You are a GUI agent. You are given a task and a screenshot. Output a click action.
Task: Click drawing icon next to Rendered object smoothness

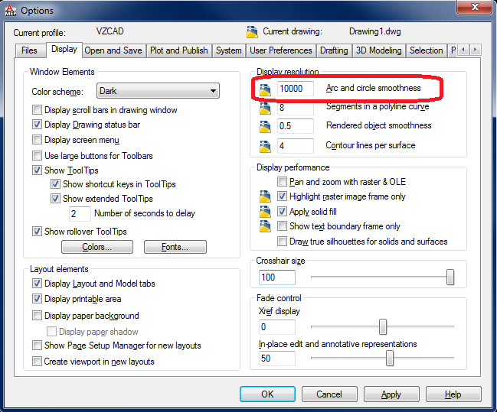(x=265, y=127)
